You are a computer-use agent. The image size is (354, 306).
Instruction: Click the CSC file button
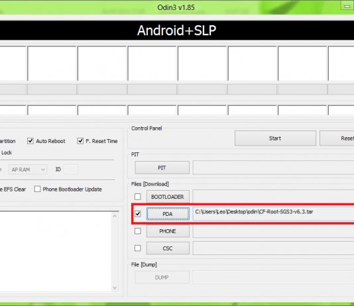pyautogui.click(x=168, y=248)
